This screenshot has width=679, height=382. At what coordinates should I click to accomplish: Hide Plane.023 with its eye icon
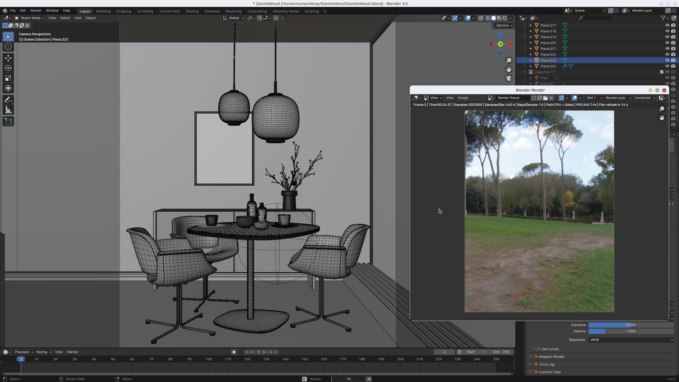pyautogui.click(x=667, y=60)
